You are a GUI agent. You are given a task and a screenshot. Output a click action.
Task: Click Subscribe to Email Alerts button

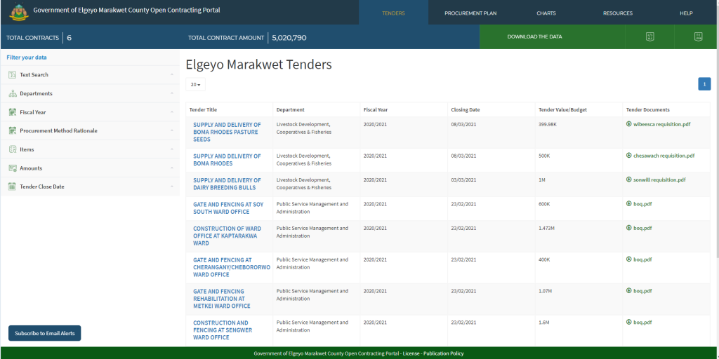pyautogui.click(x=44, y=333)
